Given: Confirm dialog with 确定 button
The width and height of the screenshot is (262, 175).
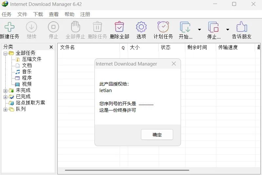Looking at the screenshot, I should tap(157, 135).
